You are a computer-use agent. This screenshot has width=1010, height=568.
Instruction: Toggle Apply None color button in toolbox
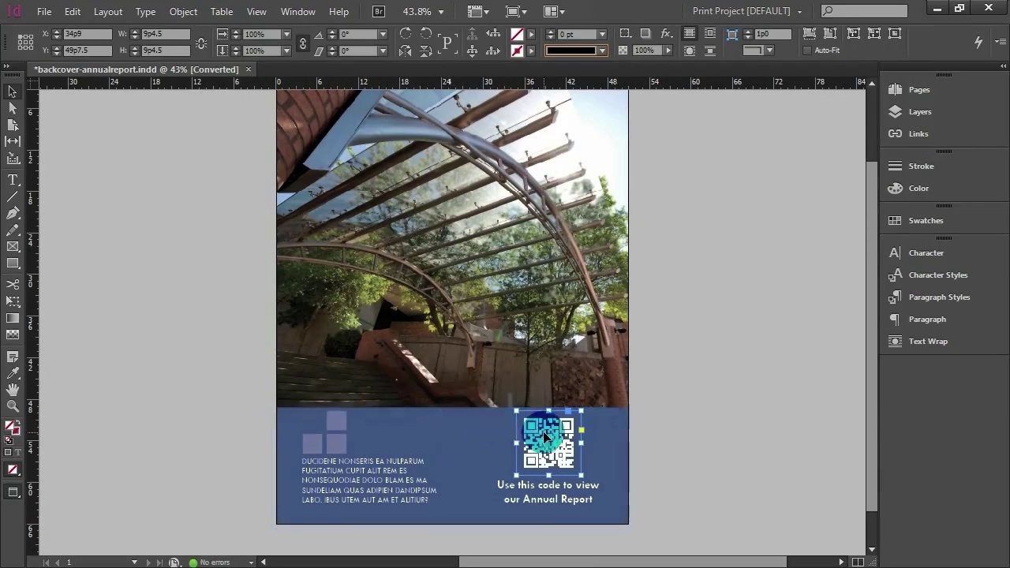pos(13,470)
